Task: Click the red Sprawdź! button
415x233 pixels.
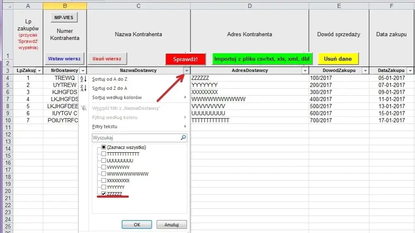Action: pos(185,59)
